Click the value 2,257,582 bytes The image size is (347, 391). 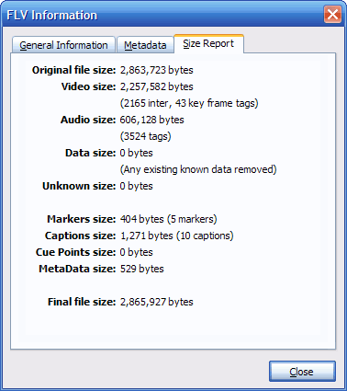(156, 86)
